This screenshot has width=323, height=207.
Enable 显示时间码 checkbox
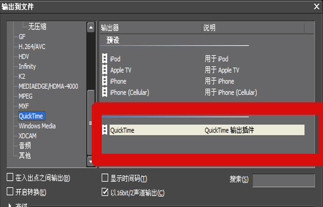click(x=105, y=178)
